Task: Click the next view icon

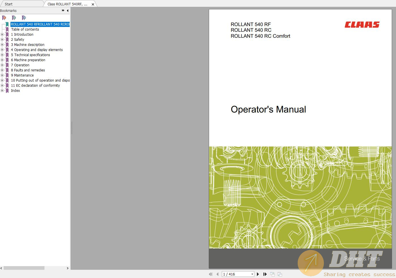Action: 280,274
